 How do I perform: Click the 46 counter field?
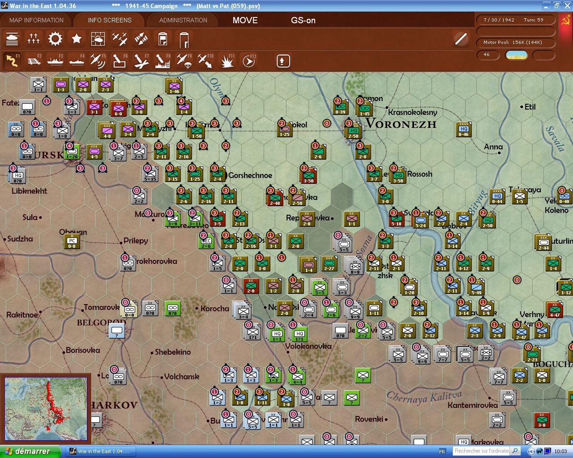coord(489,55)
